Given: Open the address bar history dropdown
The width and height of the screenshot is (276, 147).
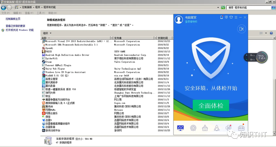Looking at the screenshot, I should pos(218,7).
